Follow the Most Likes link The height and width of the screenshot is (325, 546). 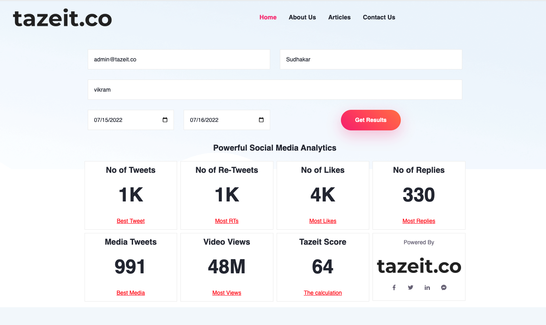pos(323,221)
